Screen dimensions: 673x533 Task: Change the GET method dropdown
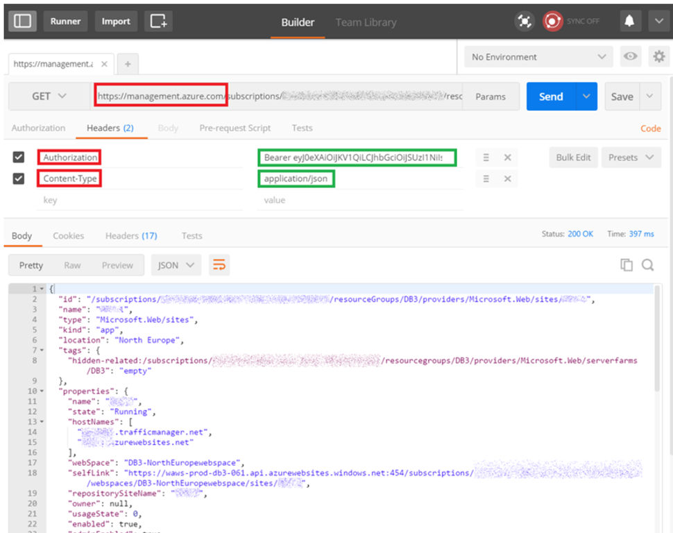coord(49,96)
